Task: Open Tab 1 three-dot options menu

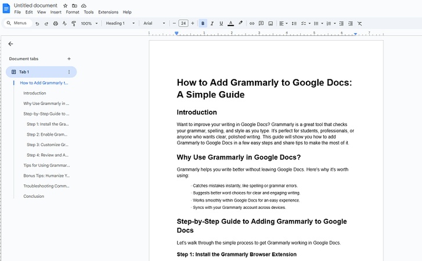Action: (69, 72)
